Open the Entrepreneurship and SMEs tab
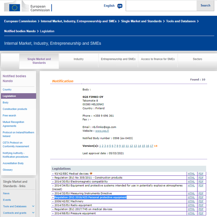This screenshot has width=217, height=217. [x=118, y=59]
